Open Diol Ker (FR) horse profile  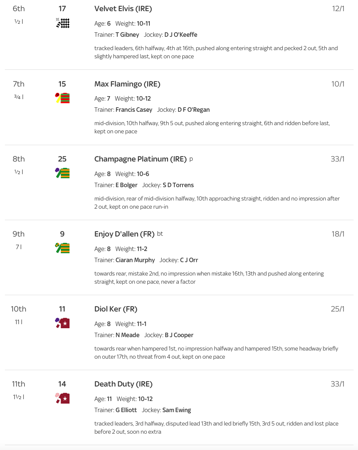(116, 309)
